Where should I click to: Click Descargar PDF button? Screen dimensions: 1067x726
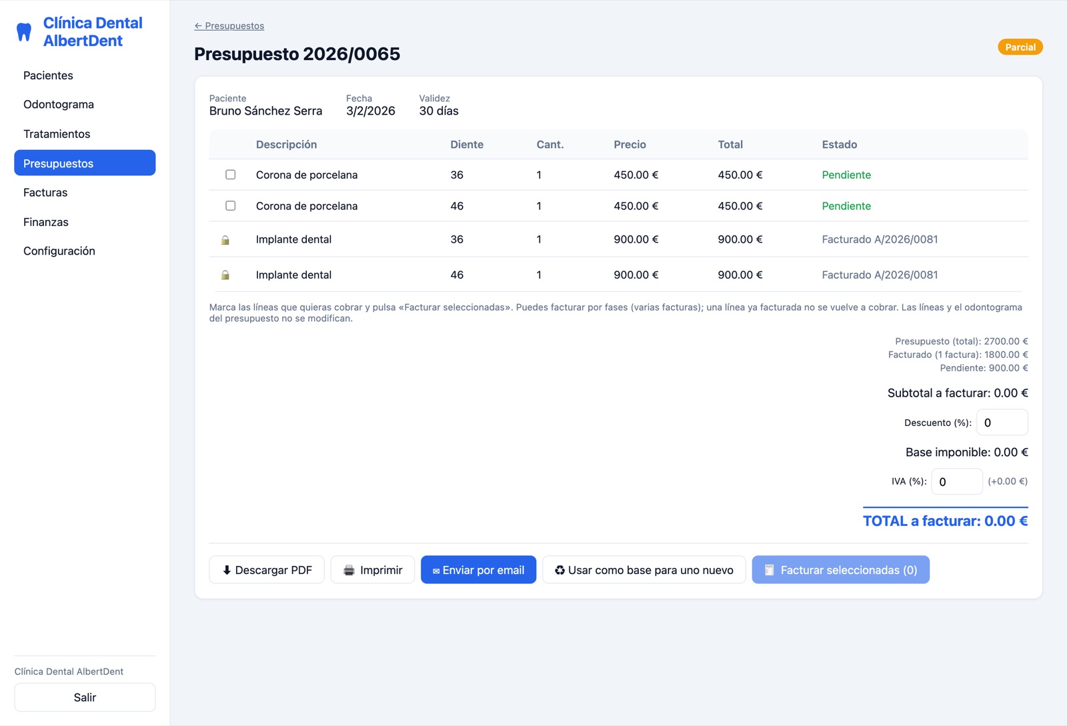[x=267, y=570]
